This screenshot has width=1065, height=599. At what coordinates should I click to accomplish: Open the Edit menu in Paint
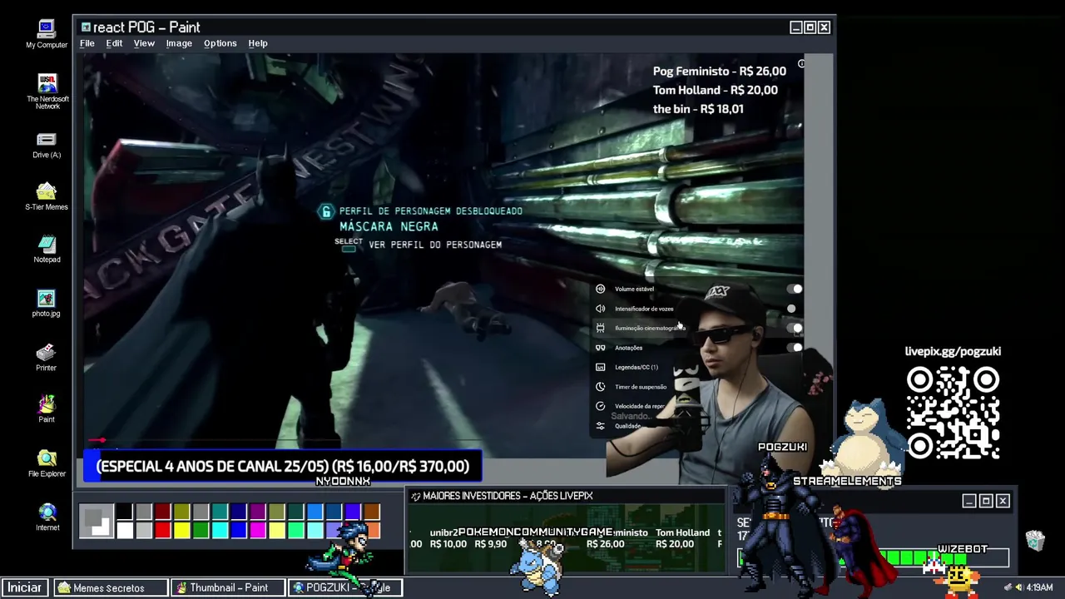(114, 43)
